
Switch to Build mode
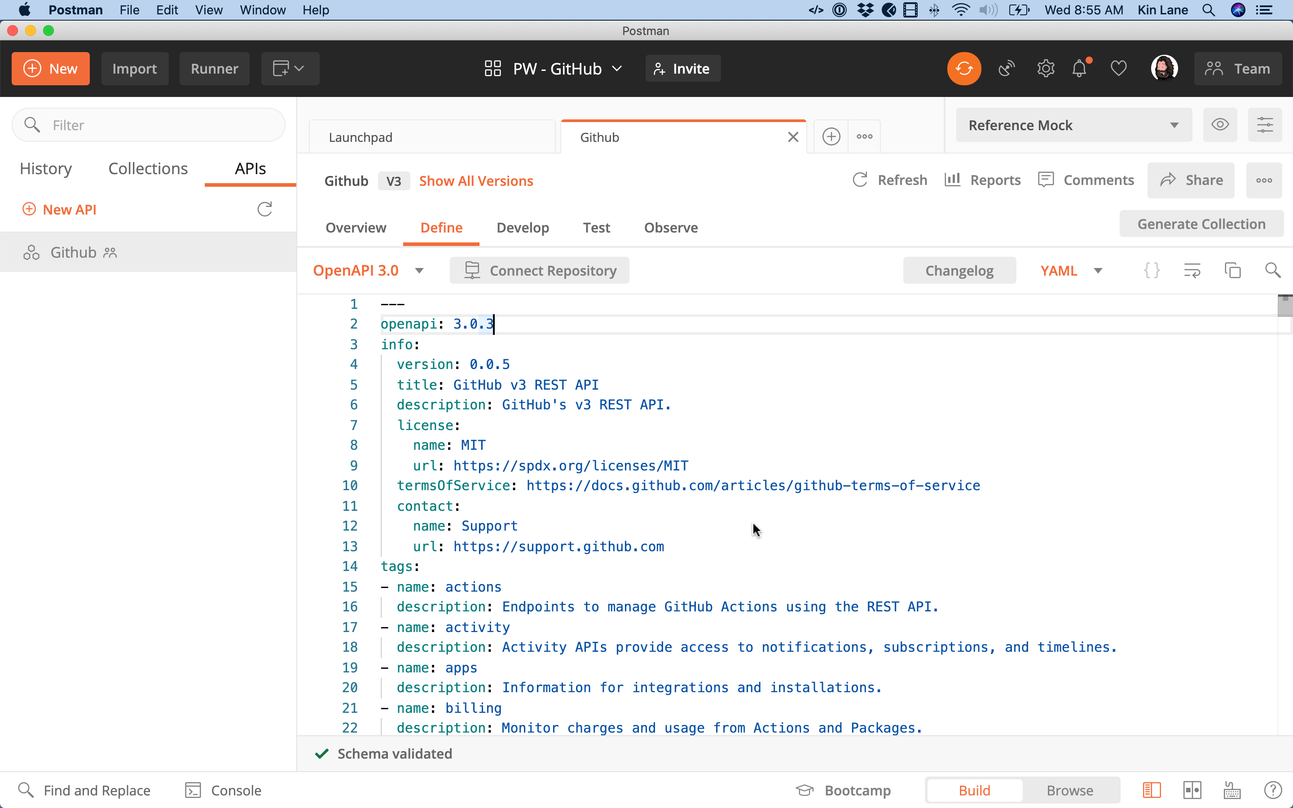pyautogui.click(x=975, y=790)
